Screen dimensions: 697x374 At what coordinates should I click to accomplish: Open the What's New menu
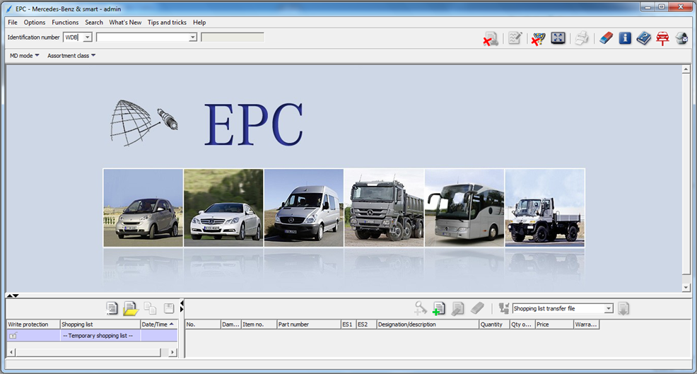point(125,22)
